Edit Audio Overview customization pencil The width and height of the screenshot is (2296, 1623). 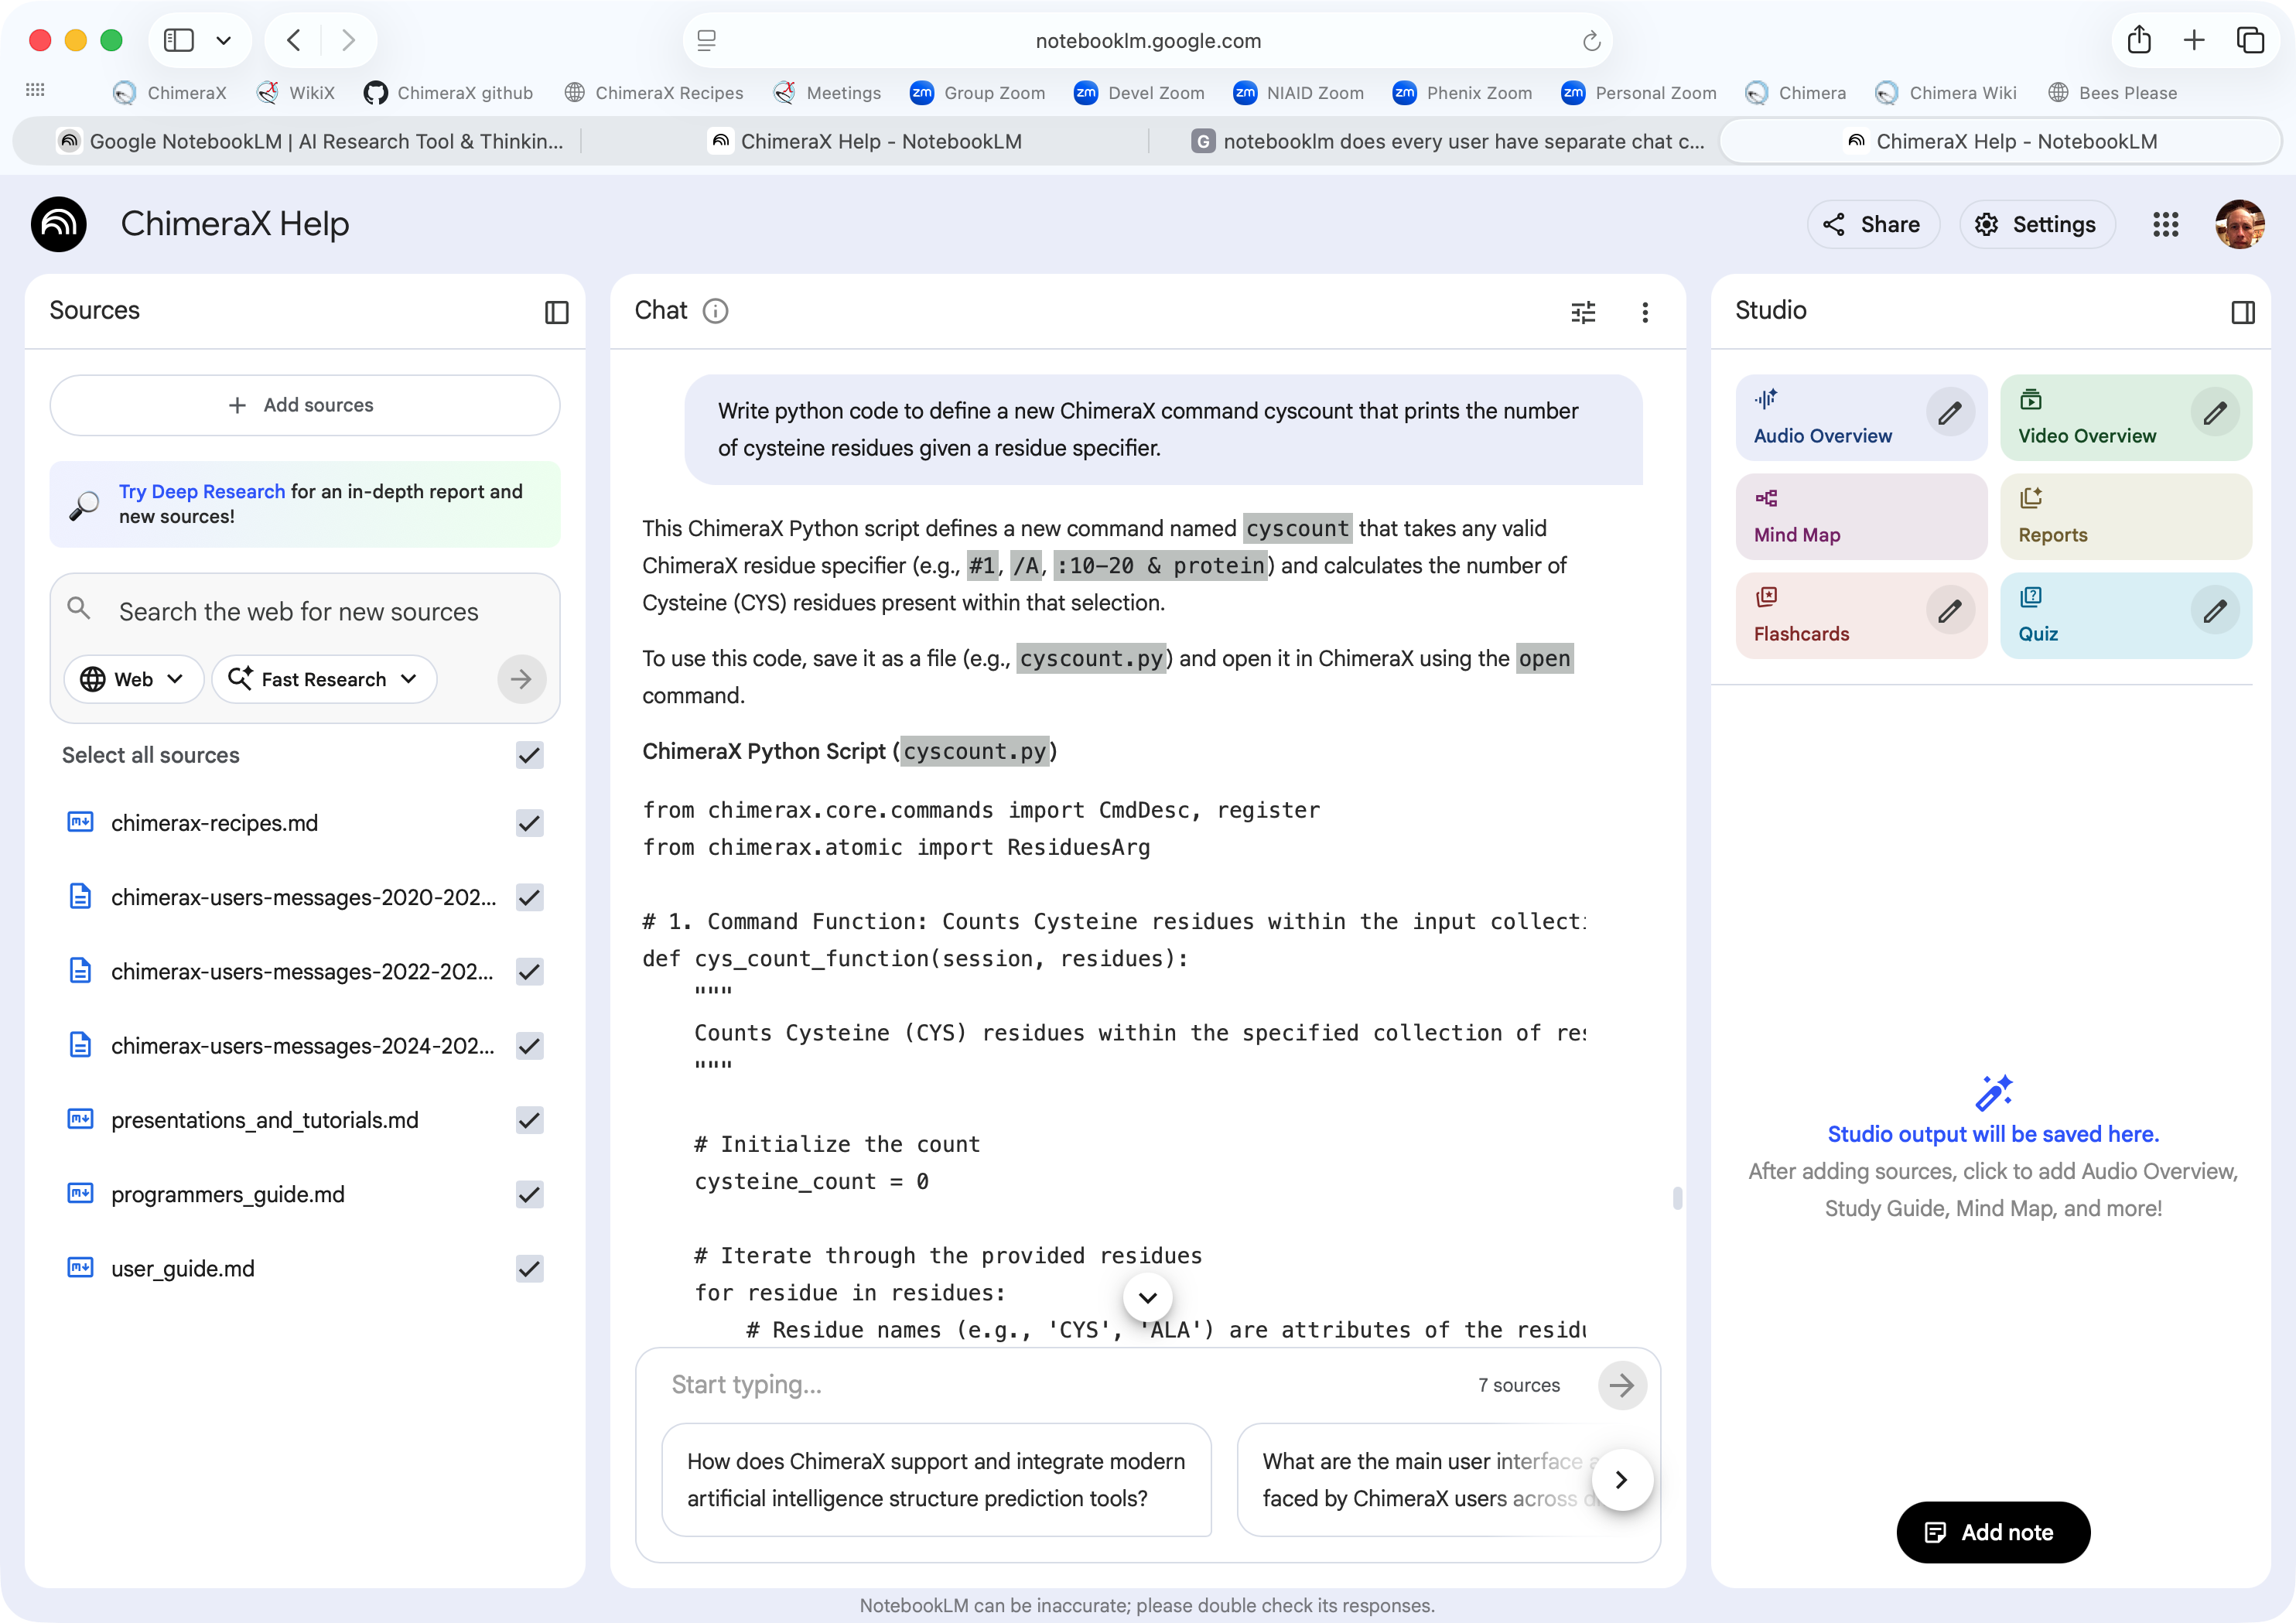click(1949, 414)
